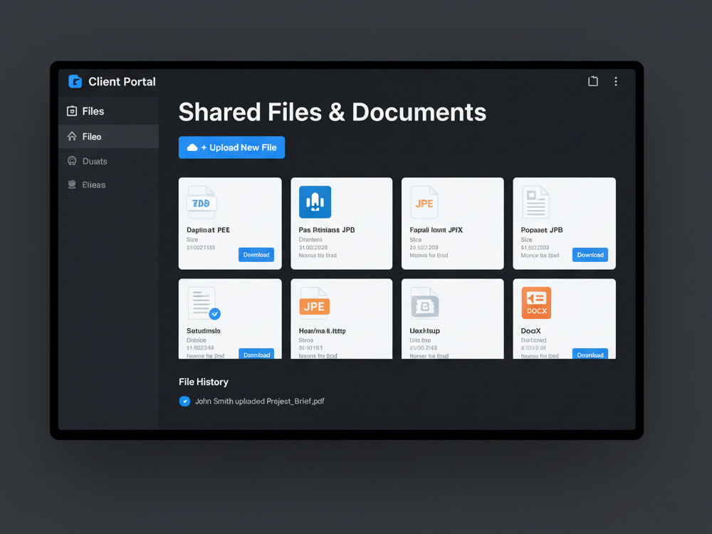Click the Client Portal logo icon
Viewport: 712px width, 534px height.
[x=75, y=81]
